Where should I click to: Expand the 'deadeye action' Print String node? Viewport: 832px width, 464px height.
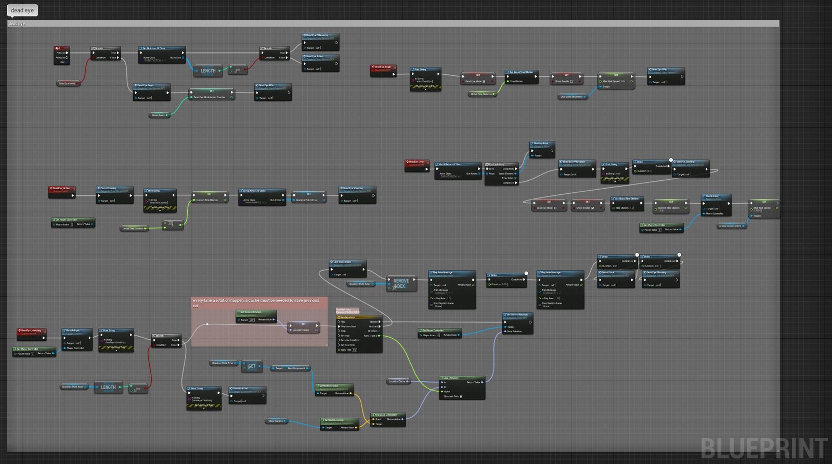(160, 210)
